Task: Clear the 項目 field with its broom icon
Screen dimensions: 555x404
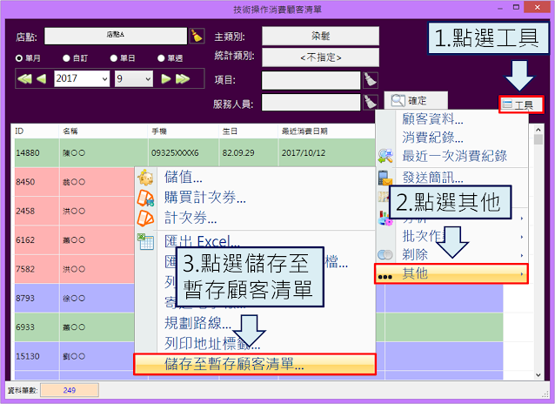Action: click(371, 80)
